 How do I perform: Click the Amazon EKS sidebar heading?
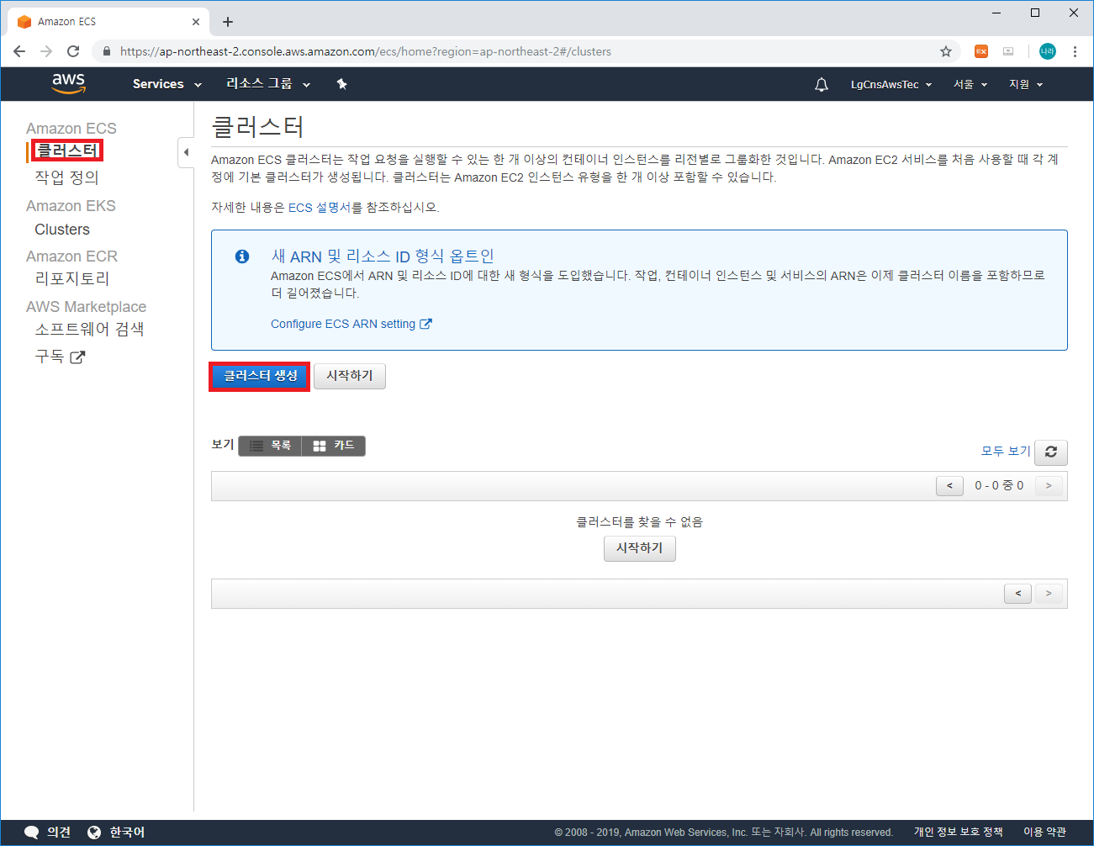[x=71, y=206]
